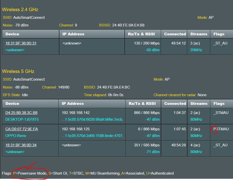Click the OPPO-Reno device name
This screenshot has width=233, height=180.
click(16, 136)
